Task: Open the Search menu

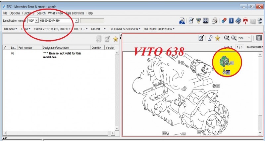Action: click(x=41, y=13)
